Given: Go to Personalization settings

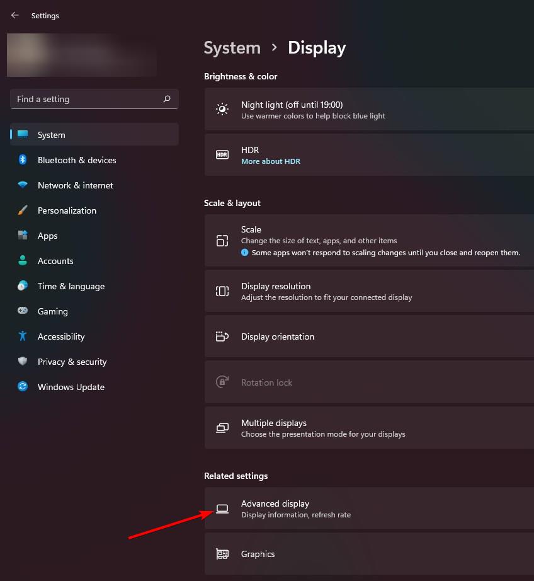Looking at the screenshot, I should [x=94, y=210].
